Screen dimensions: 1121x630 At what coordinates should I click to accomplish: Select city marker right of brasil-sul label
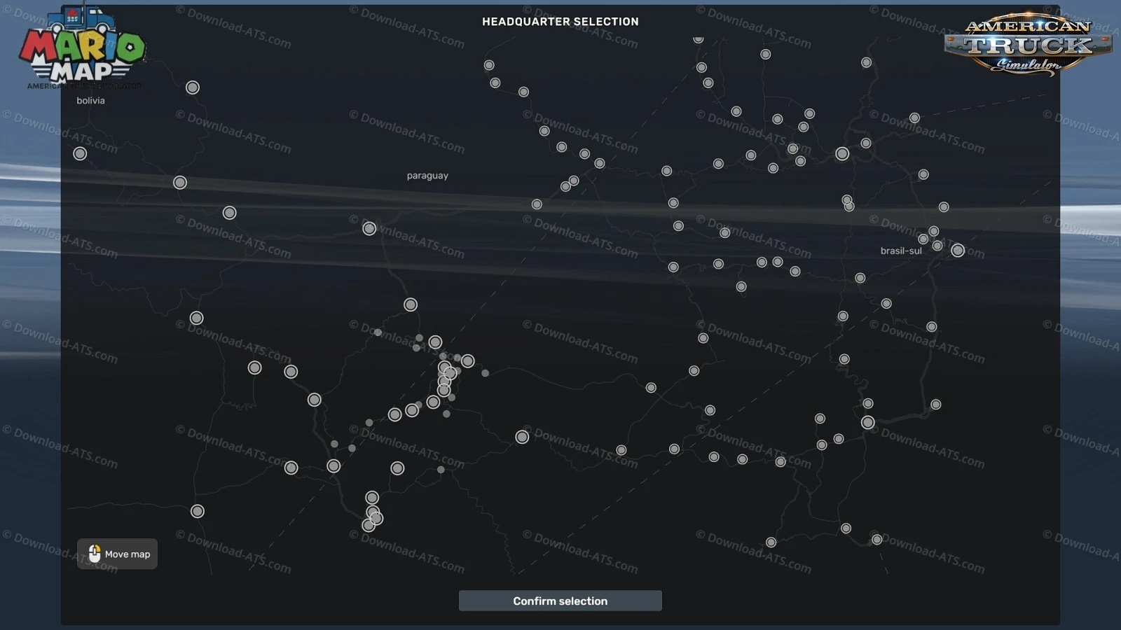[958, 251]
